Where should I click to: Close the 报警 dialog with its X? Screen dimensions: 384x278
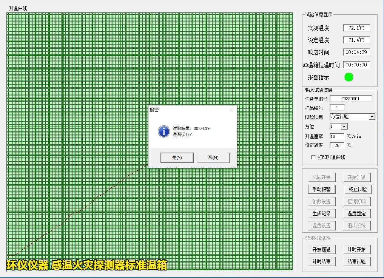231,110
